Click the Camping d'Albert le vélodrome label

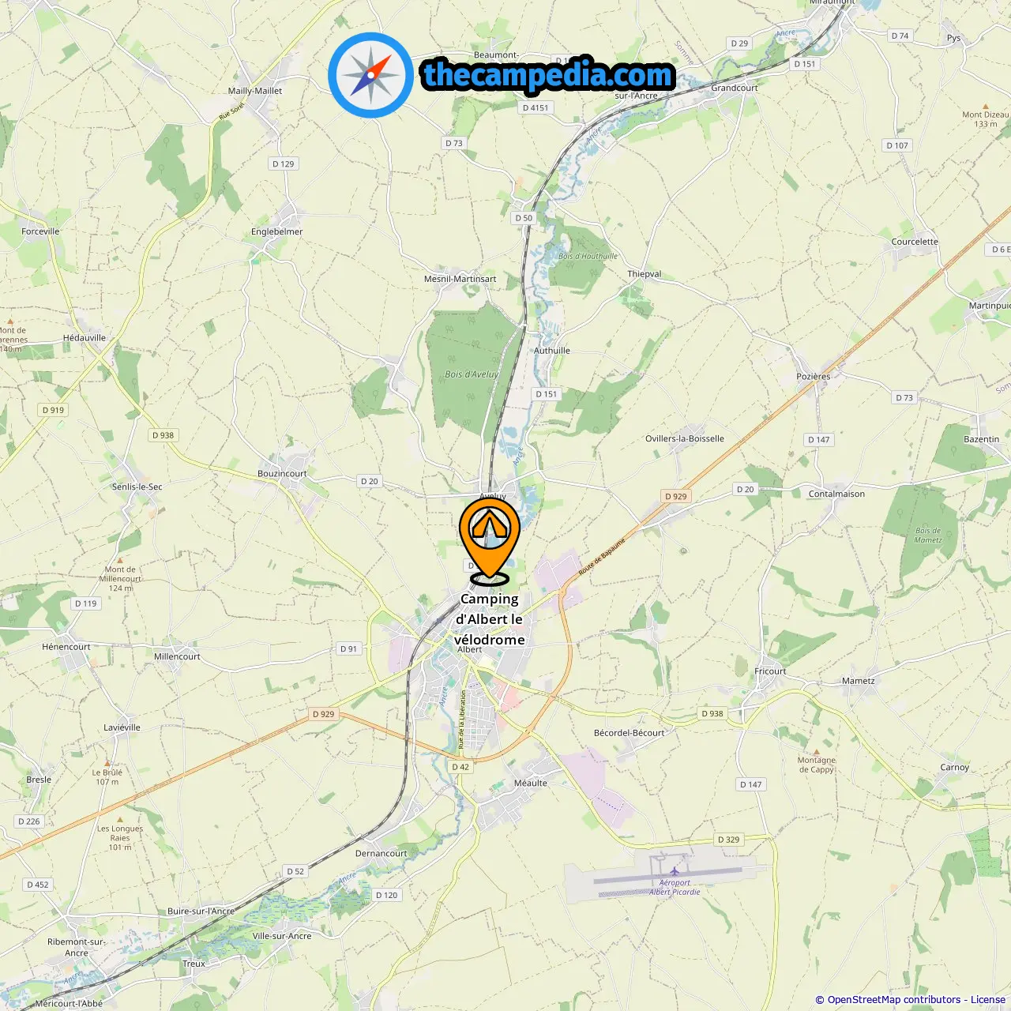click(x=490, y=619)
